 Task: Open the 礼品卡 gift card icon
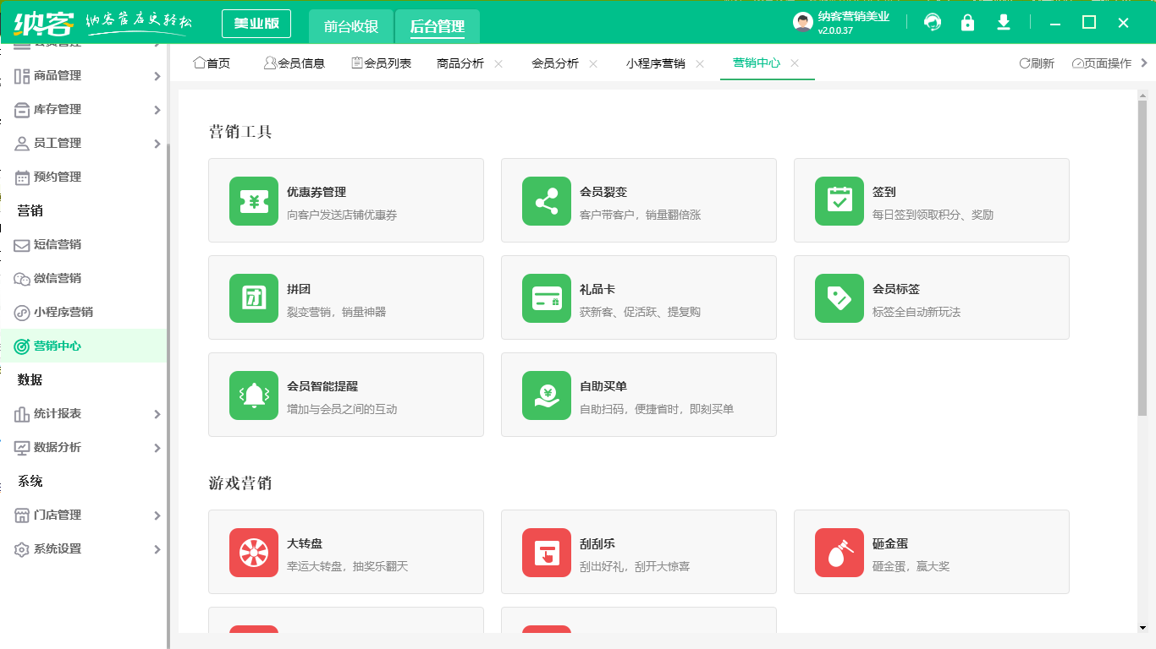pyautogui.click(x=546, y=297)
